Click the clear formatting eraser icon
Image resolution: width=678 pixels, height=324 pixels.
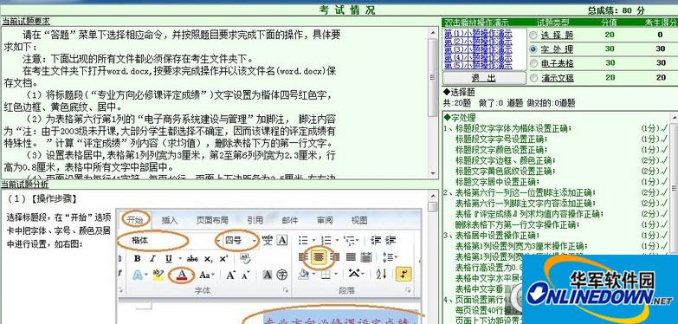(x=245, y=259)
